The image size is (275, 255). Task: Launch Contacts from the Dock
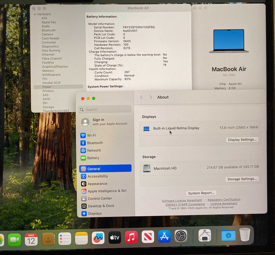48,239
